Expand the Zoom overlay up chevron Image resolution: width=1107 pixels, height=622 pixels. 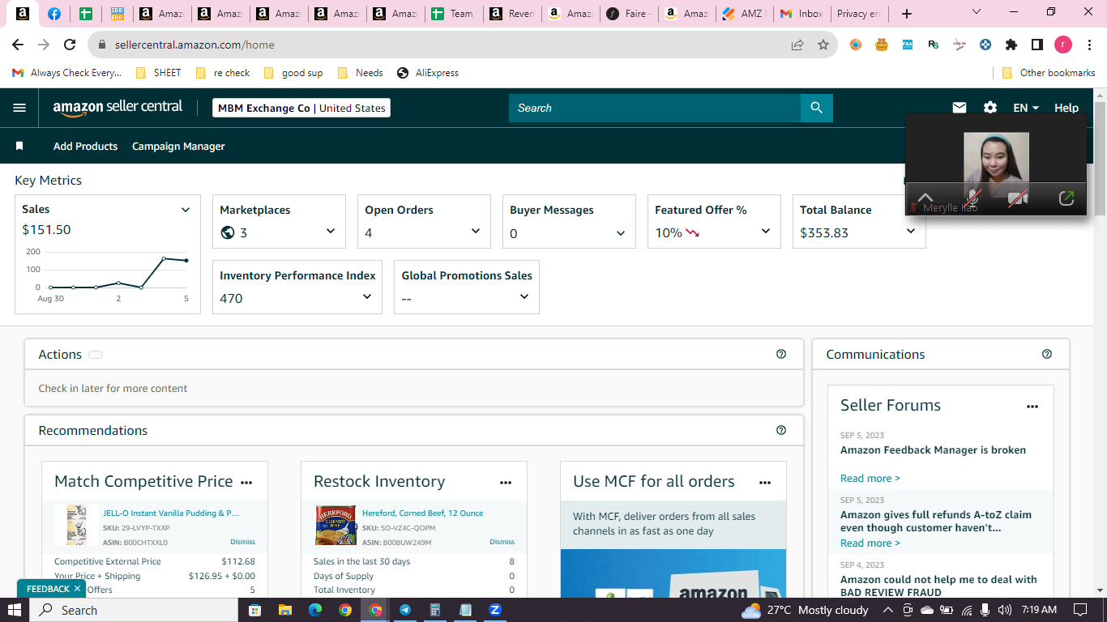click(x=925, y=198)
